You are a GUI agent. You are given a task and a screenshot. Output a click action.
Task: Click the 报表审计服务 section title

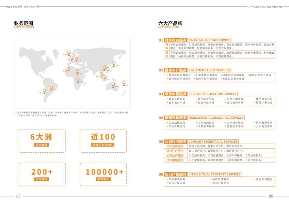pyautogui.click(x=175, y=70)
